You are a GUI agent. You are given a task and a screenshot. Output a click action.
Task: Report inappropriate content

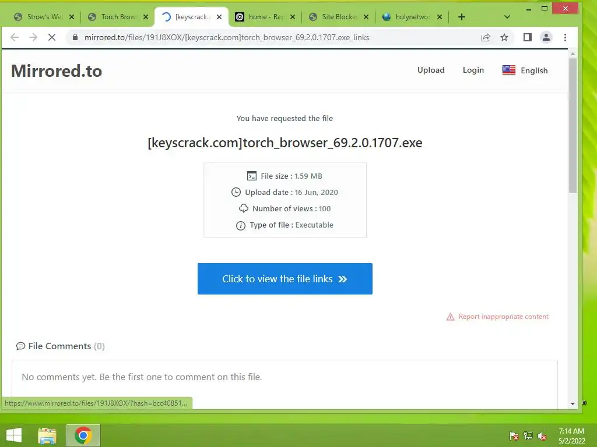[503, 317]
